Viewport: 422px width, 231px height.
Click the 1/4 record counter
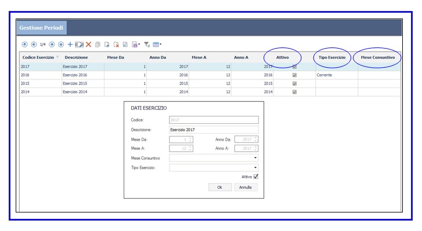tap(42, 45)
